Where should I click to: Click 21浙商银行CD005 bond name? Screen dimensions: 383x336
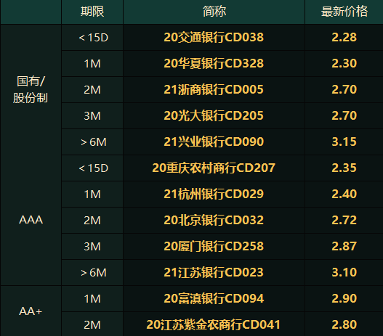(x=214, y=90)
